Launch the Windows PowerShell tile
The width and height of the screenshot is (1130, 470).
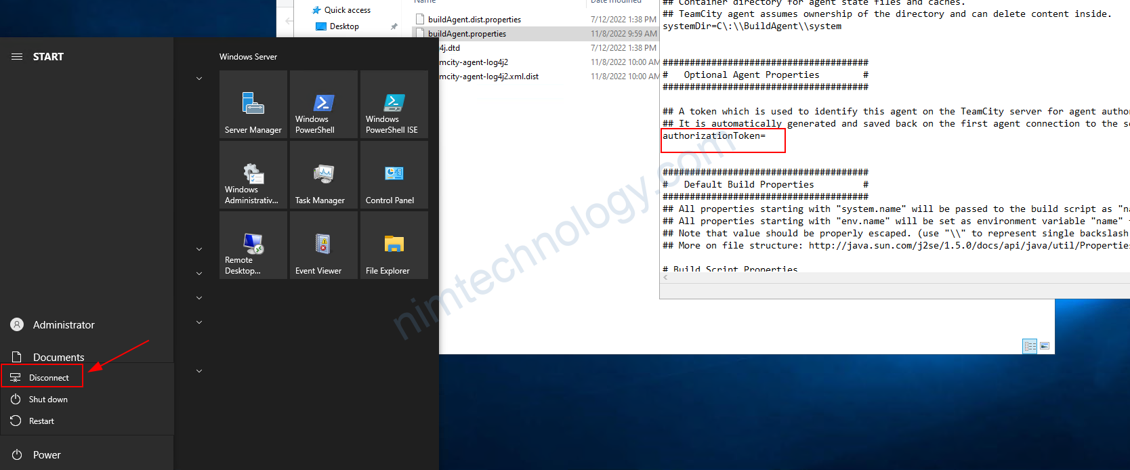[324, 104]
